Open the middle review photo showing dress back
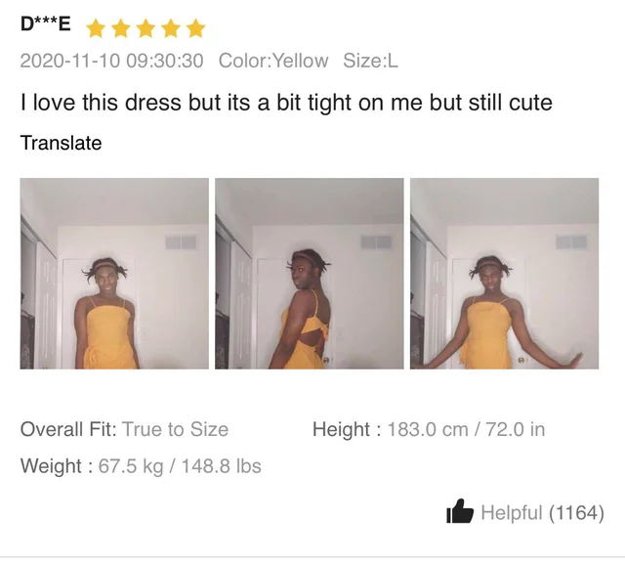 click(310, 274)
